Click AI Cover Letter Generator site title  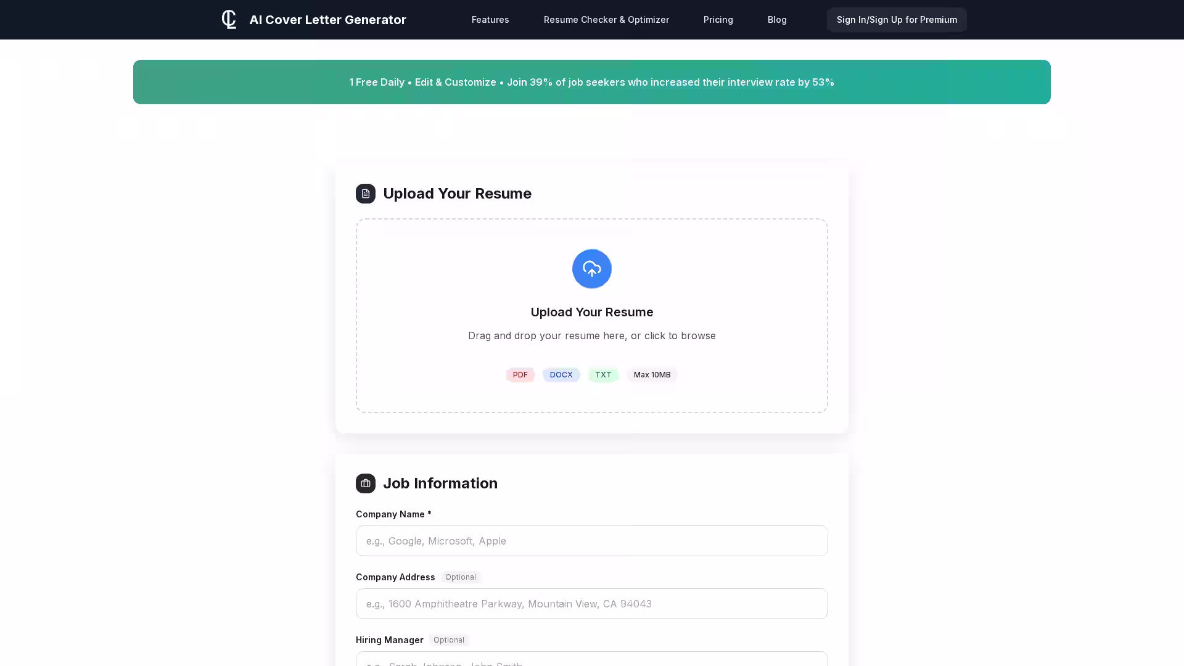point(327,20)
